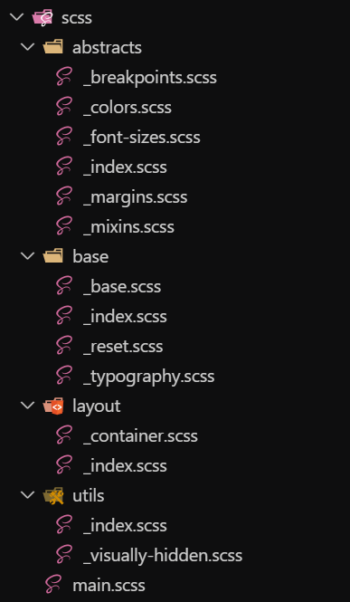
Task: Click the Sass icon next to _visually-hidden.scss
Action: pos(64,555)
